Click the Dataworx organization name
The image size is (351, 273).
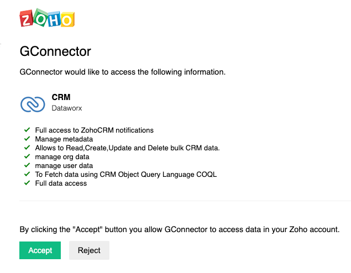point(67,108)
